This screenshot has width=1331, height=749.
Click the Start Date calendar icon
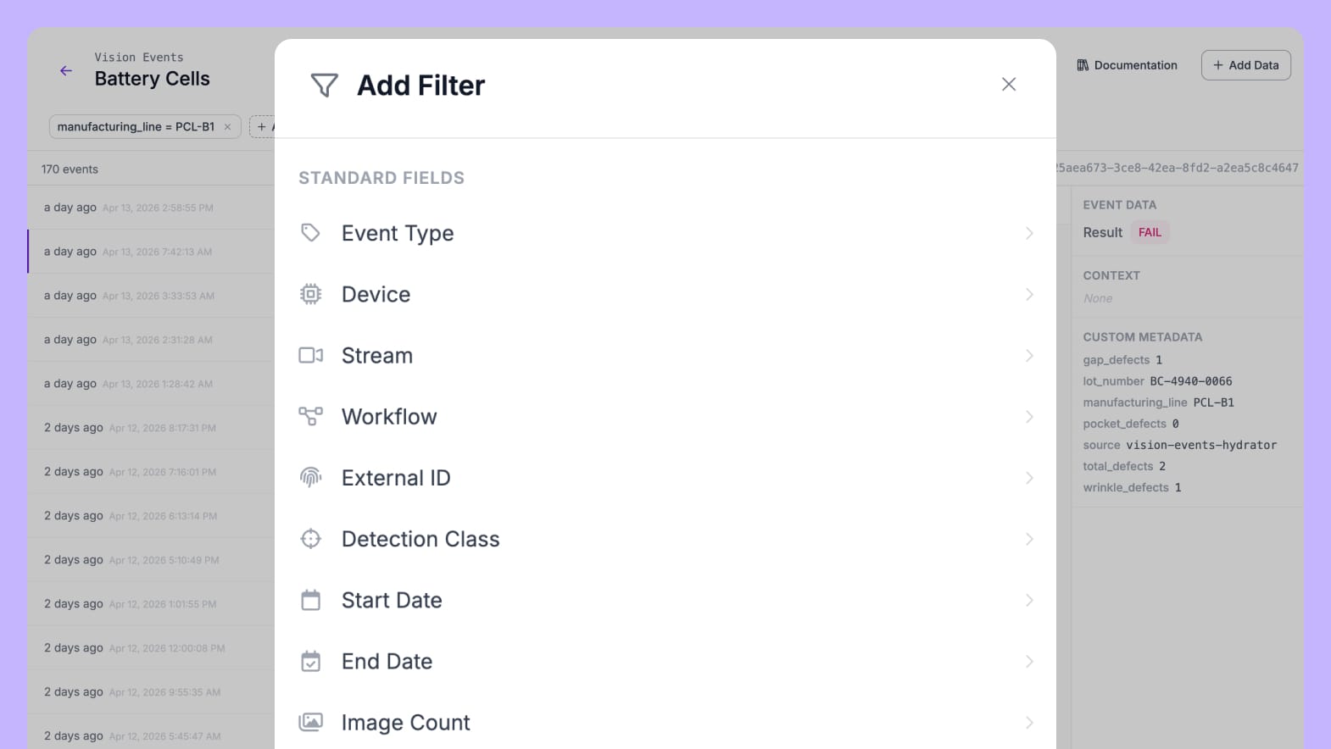[x=310, y=600]
